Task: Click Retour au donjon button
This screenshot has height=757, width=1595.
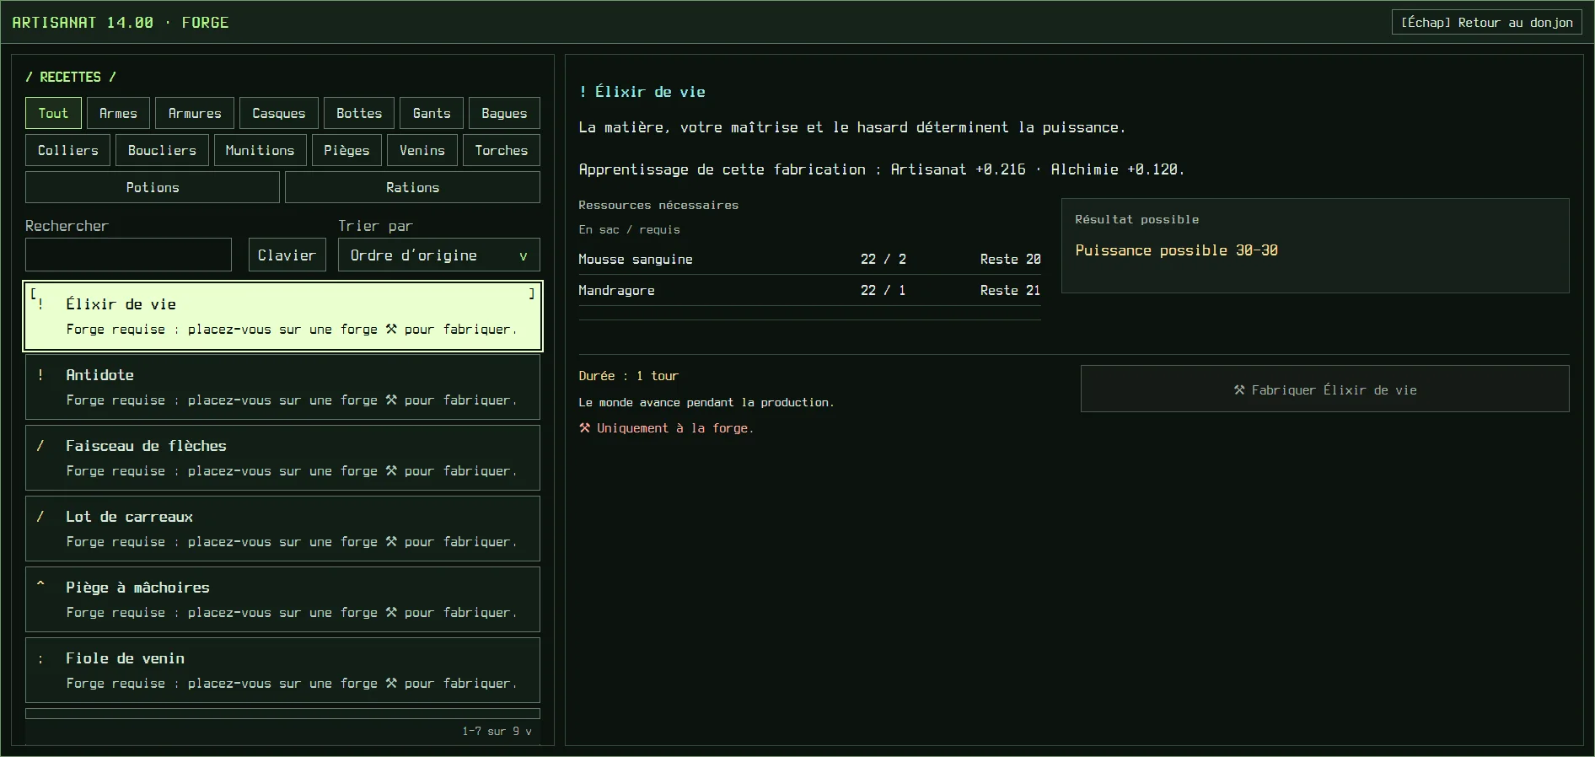Action: (1486, 23)
